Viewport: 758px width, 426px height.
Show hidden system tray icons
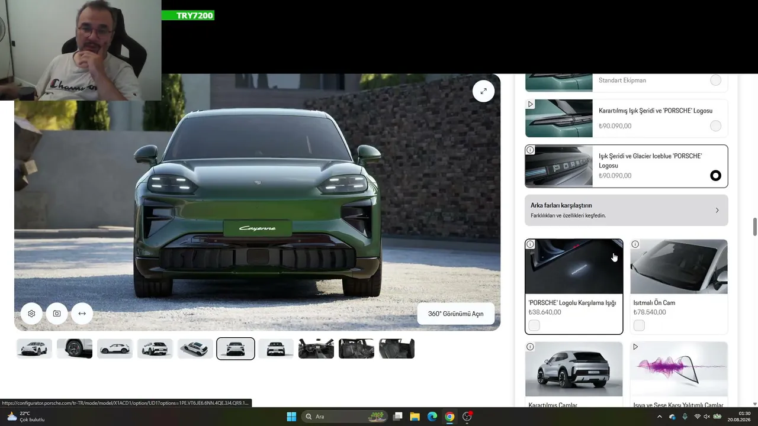tap(660, 417)
